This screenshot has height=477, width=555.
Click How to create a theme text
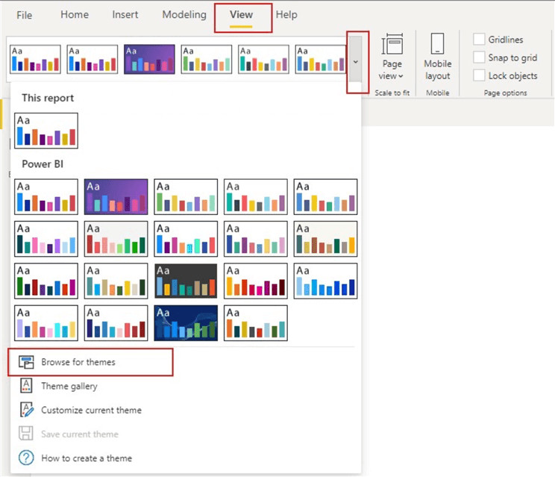[87, 458]
